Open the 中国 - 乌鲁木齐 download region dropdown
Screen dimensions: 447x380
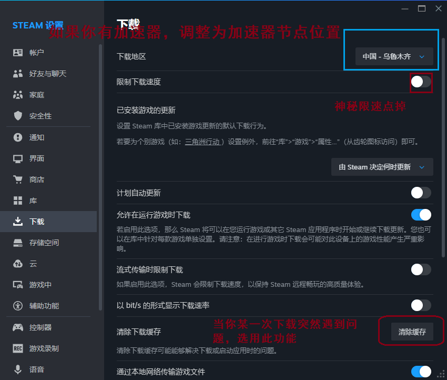[x=394, y=56]
